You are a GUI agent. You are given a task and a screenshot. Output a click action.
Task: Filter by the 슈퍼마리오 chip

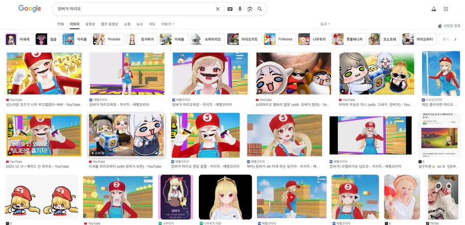[208, 39]
